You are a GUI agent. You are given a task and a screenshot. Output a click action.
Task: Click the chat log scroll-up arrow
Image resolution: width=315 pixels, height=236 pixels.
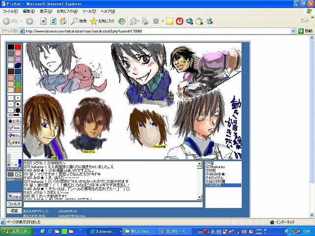(199, 164)
